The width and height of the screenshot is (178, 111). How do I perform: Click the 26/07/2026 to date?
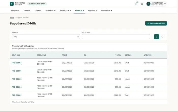pyautogui.click(x=89, y=95)
